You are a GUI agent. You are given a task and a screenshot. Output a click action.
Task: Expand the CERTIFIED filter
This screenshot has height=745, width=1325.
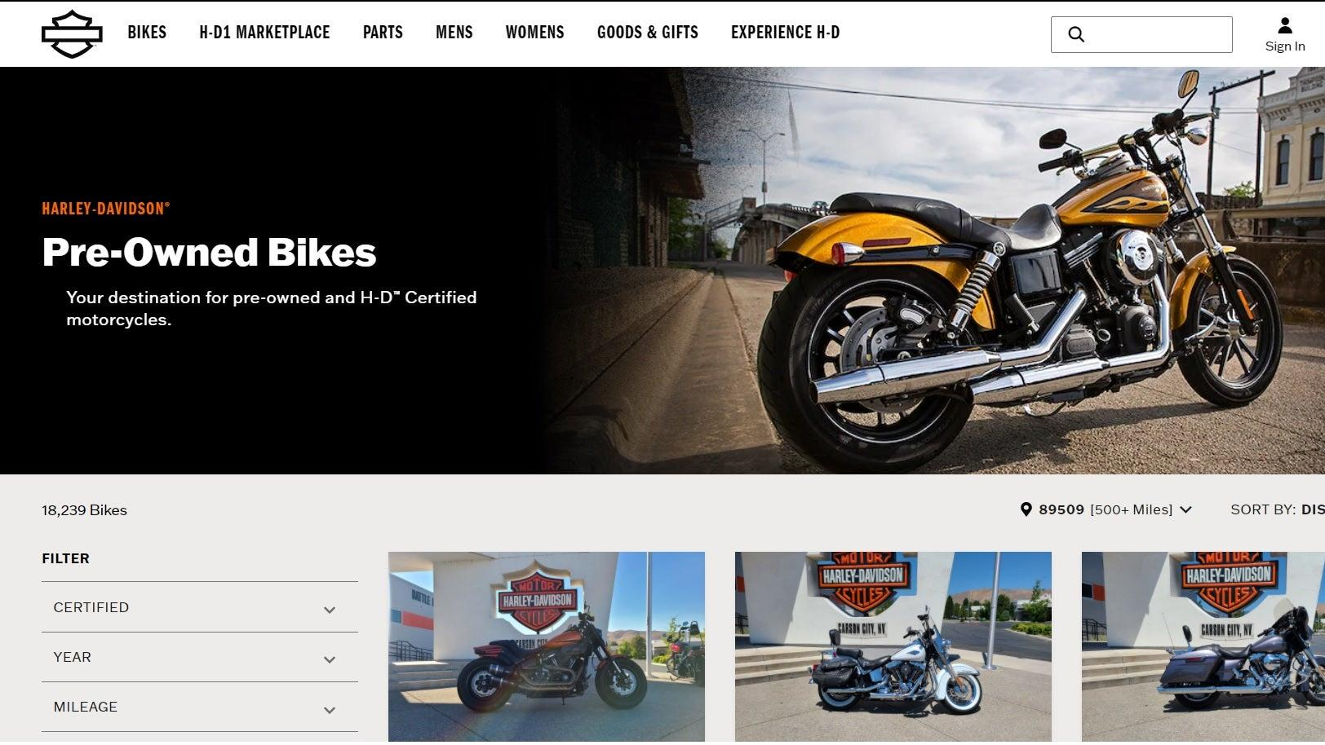(200, 607)
